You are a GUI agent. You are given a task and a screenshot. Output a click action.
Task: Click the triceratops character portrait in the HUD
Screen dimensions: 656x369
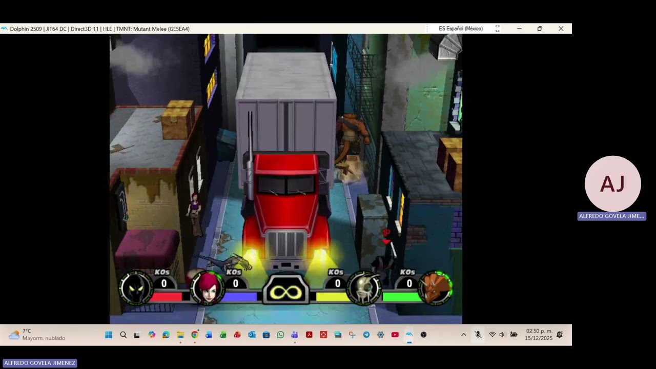pos(436,288)
